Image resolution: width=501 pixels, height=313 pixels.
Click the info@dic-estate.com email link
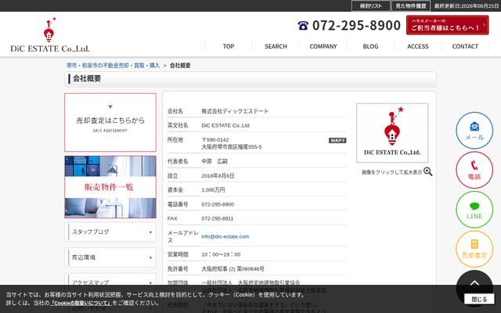point(225,236)
